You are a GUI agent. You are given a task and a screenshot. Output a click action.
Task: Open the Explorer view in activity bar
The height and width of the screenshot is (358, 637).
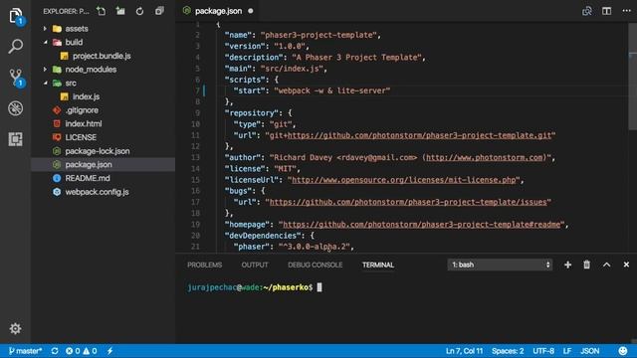point(16,16)
